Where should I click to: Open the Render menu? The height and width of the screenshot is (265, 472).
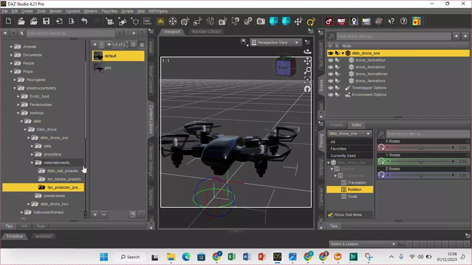pyautogui.click(x=56, y=11)
